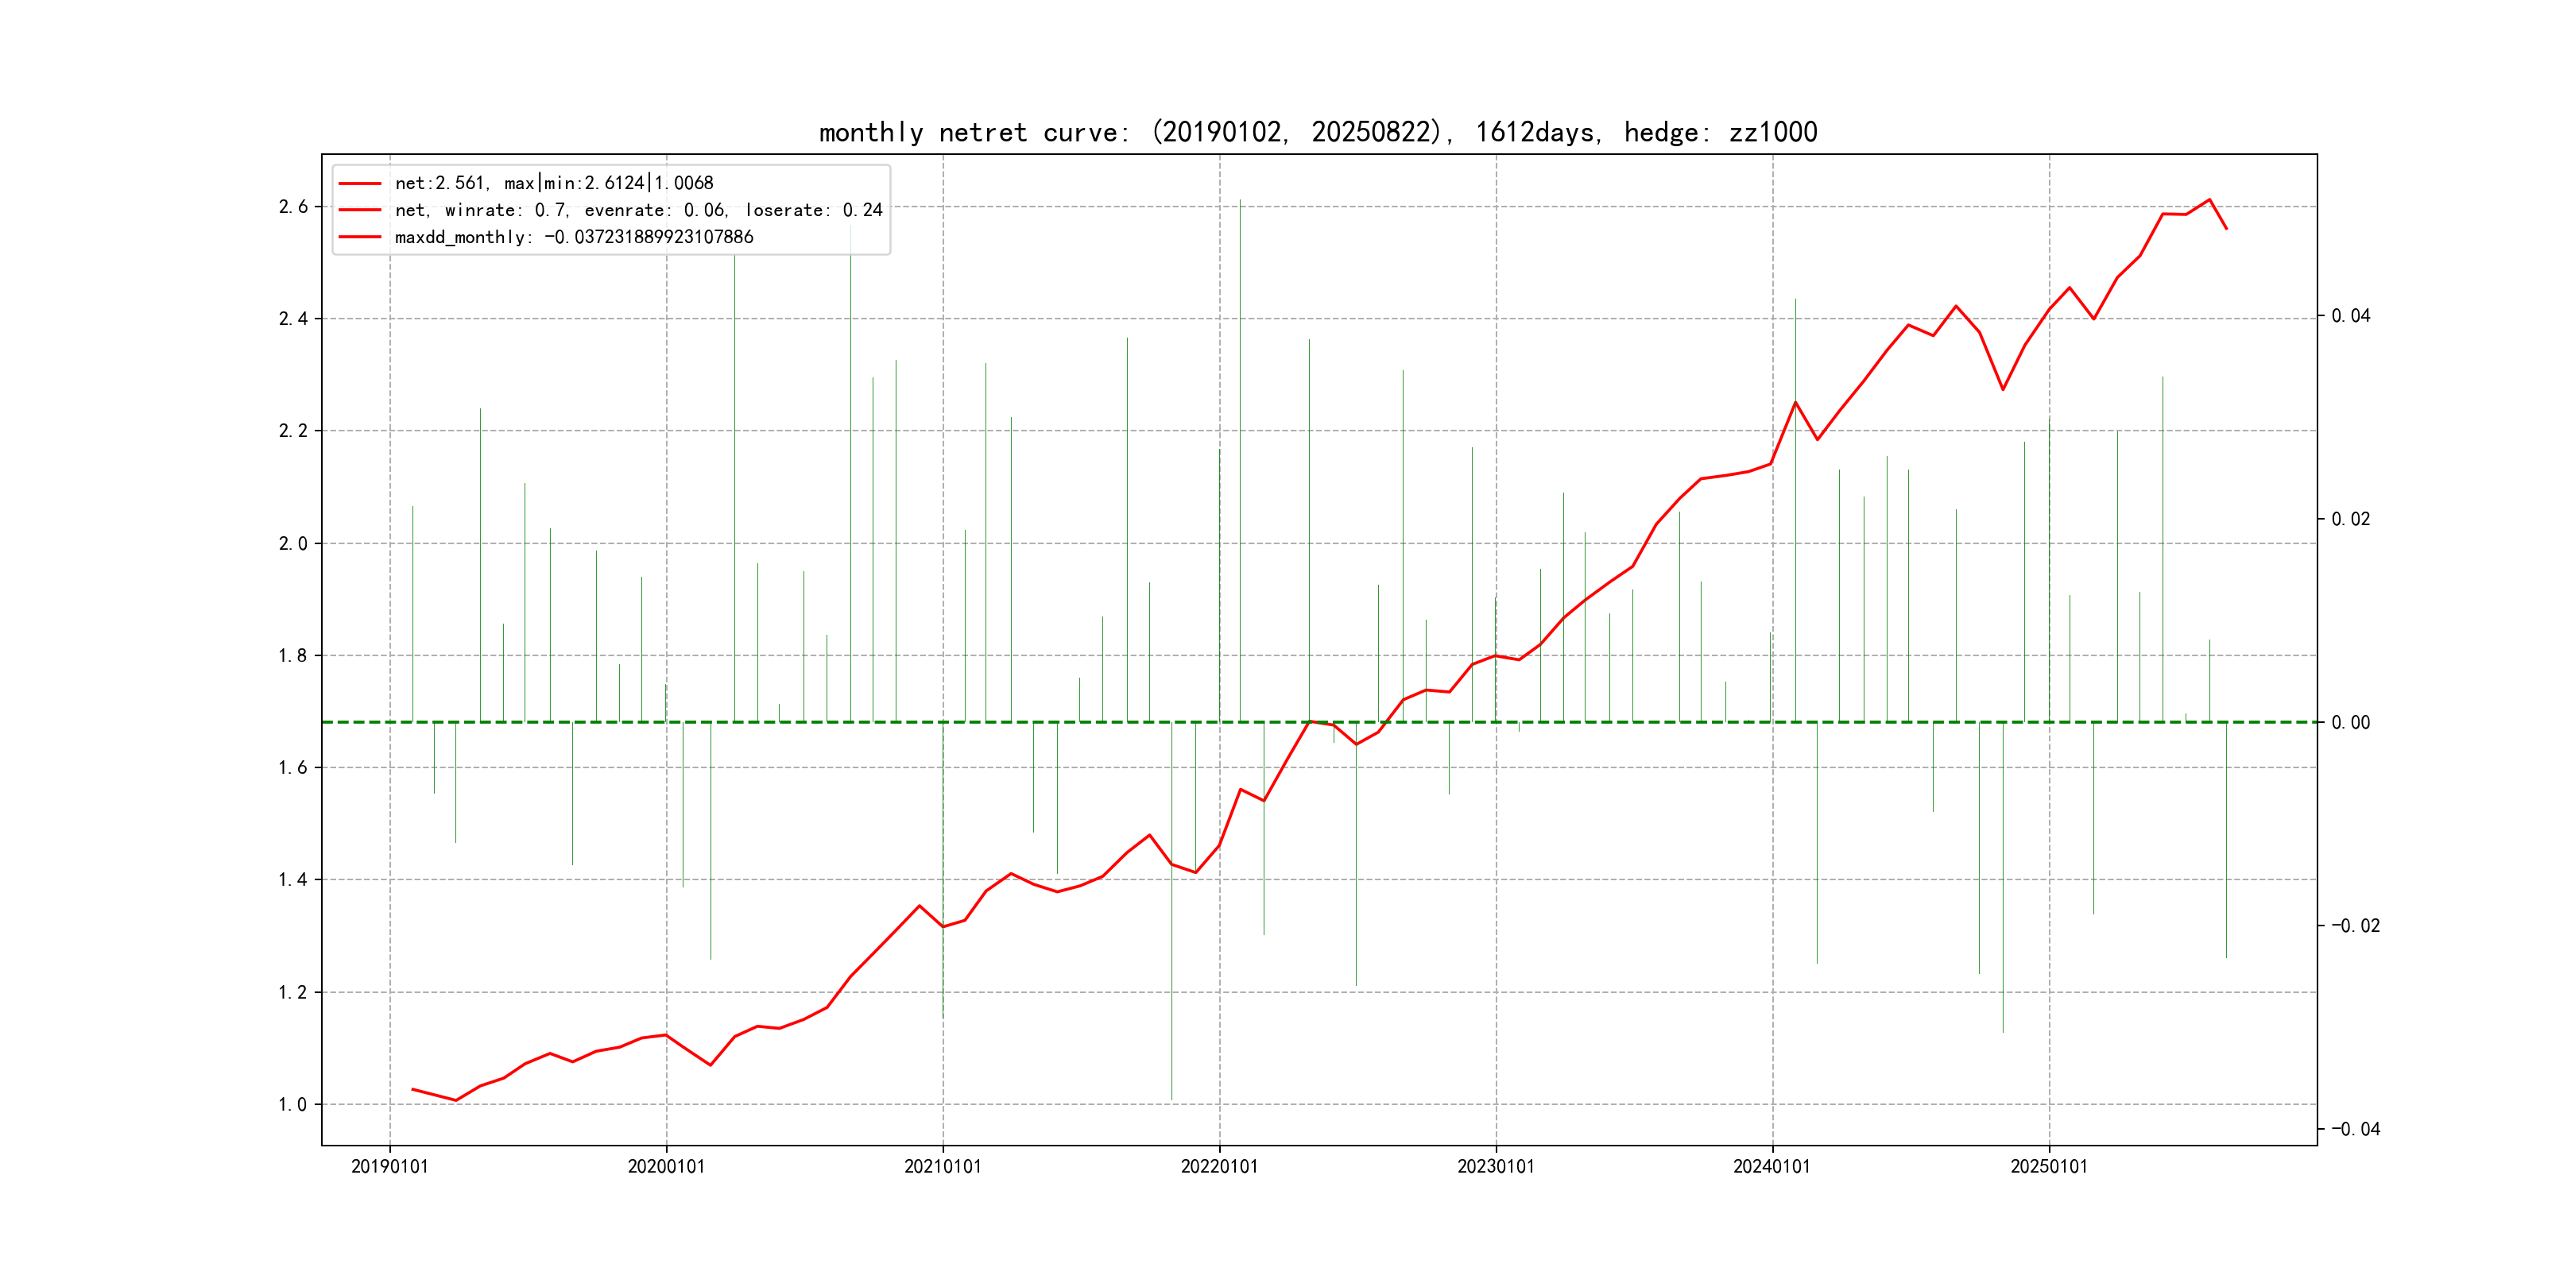Image resolution: width=2575 pixels, height=1287 pixels.
Task: Click the 0.00 right y-axis tick label
Action: (x=2351, y=722)
